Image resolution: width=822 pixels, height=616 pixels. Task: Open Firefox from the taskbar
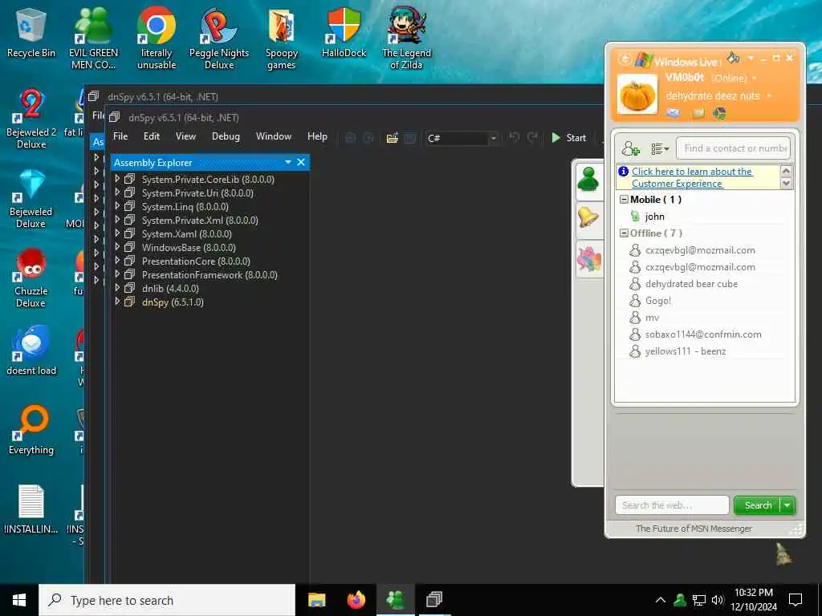pos(356,600)
